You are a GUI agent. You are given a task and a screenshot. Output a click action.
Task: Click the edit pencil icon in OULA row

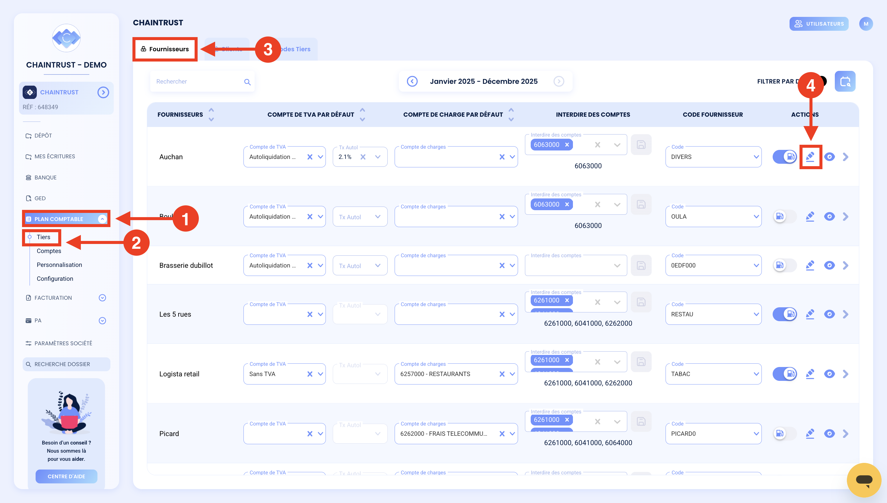click(810, 217)
